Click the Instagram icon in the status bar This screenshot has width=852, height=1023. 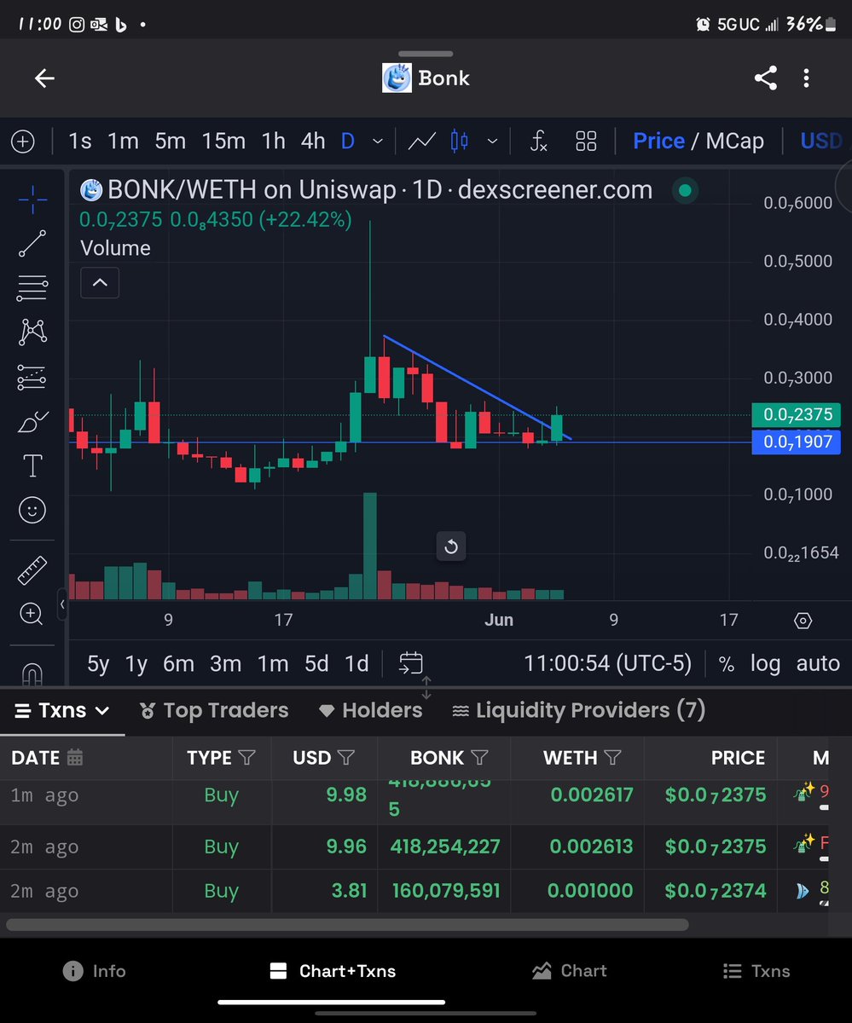tap(77, 24)
